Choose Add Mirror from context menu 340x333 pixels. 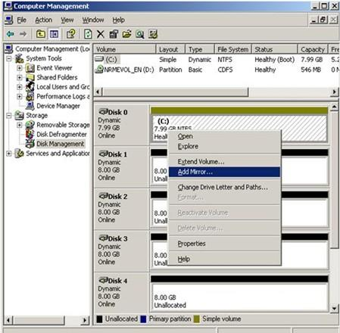224,172
